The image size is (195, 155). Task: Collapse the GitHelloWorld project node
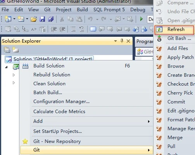tap(6, 67)
